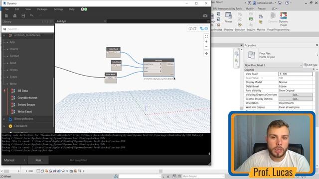Open the Main Model design option dropdown
This screenshot has width=319, height=179.
(x=203, y=176)
